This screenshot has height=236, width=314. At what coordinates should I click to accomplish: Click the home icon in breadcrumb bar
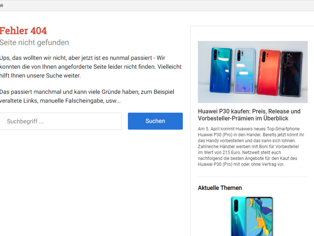pyautogui.click(x=1, y=5)
